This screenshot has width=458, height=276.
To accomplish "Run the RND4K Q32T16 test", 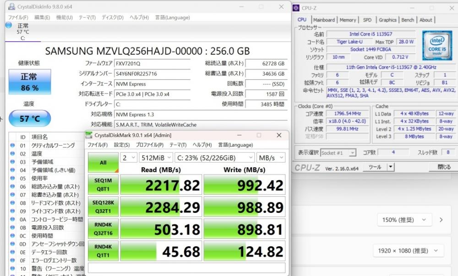I will click(x=103, y=229).
